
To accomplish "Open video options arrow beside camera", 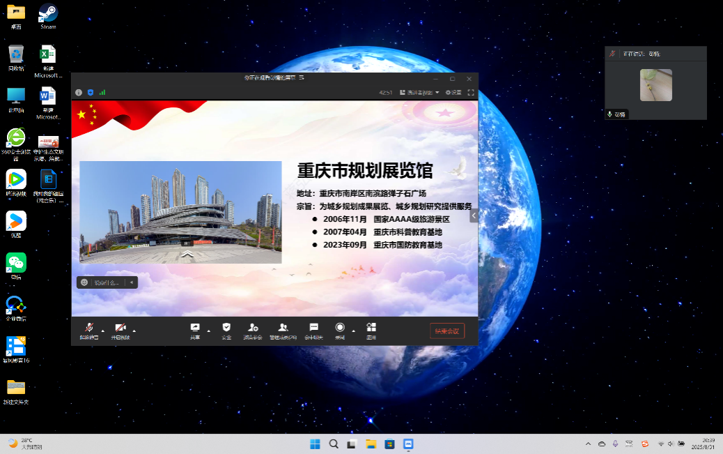I will 134,331.
